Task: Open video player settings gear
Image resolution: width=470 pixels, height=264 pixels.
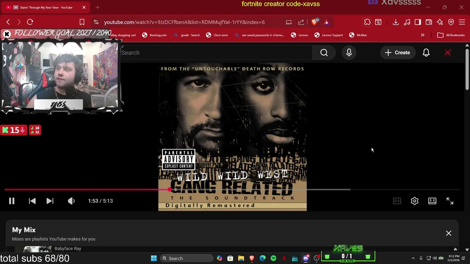Action: coord(415,201)
